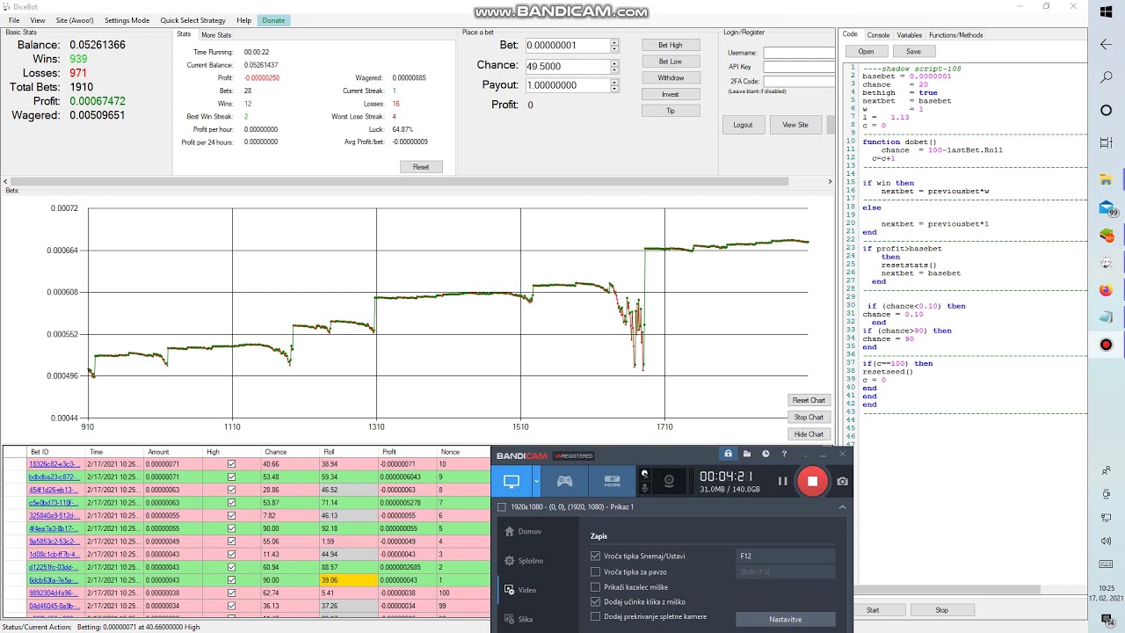Open Bandicam red record taskbar icon
Image resolution: width=1125 pixels, height=633 pixels.
(1106, 345)
